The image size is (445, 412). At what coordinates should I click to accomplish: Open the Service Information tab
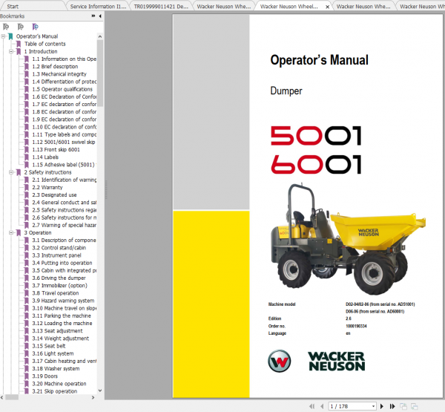coord(96,5)
